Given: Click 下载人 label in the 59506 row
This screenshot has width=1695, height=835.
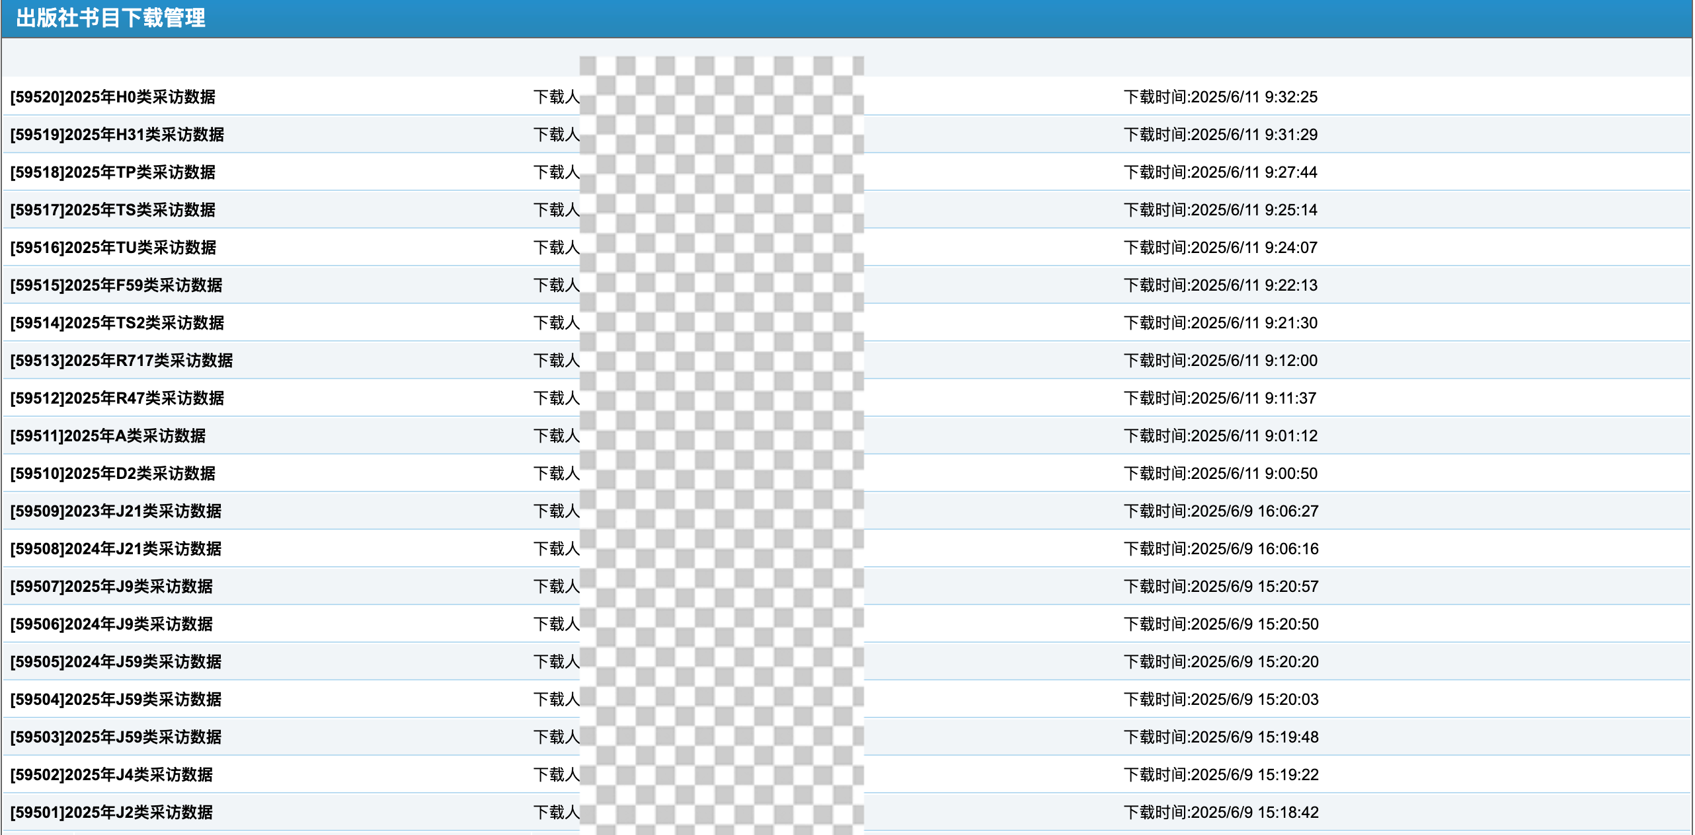Looking at the screenshot, I should [x=557, y=624].
